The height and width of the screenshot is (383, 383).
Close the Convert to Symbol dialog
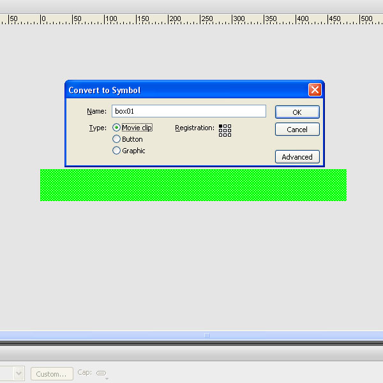coord(315,90)
